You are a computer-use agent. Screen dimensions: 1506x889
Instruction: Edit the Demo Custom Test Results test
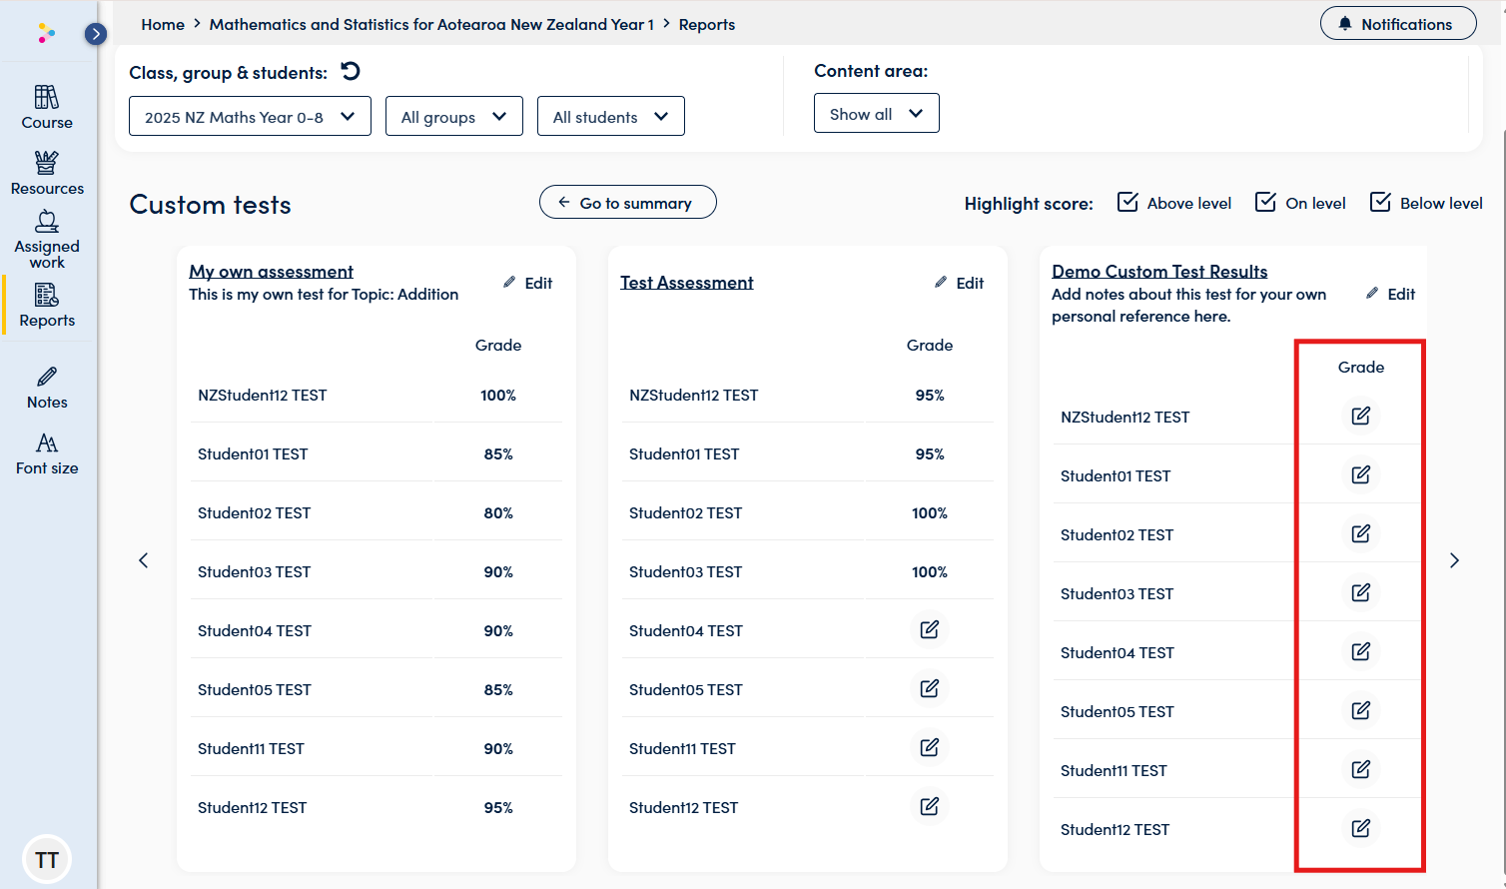tap(1390, 294)
